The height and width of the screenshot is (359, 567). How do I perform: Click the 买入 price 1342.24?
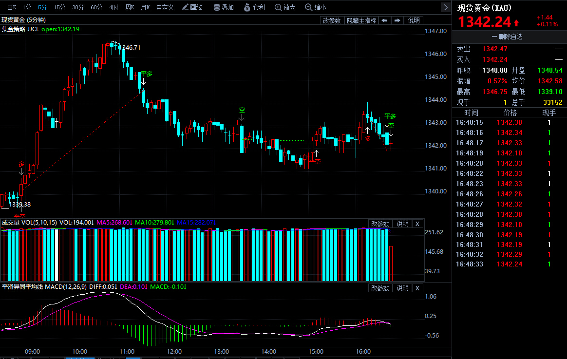tap(495, 59)
